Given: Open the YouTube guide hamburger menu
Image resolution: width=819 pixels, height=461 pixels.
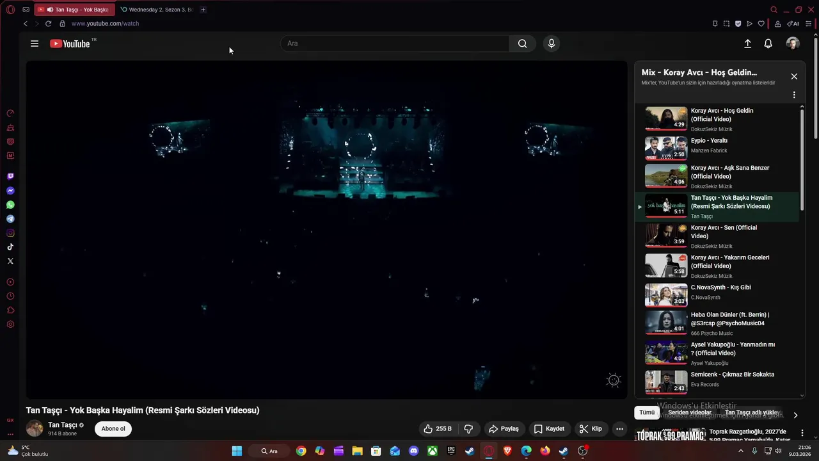Looking at the screenshot, I should tap(35, 44).
